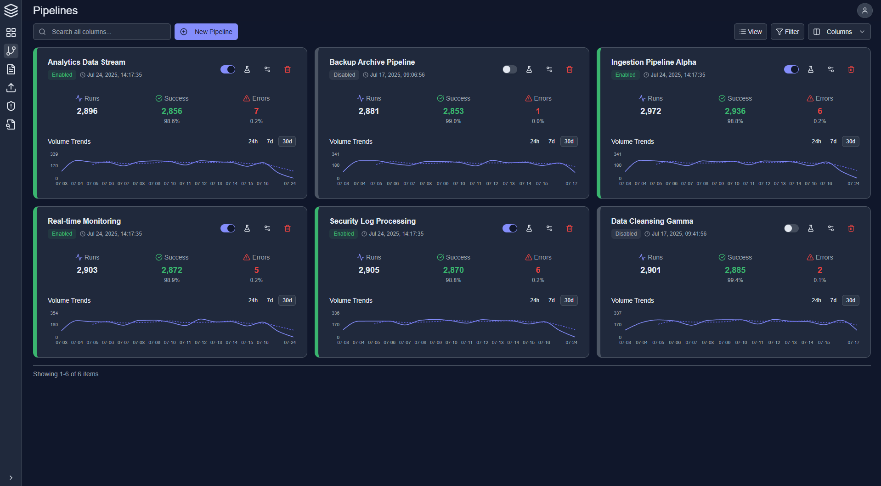Screen dimensions: 881x486
Task: Delete the Security Log Processing pipeline
Action: [x=569, y=228]
